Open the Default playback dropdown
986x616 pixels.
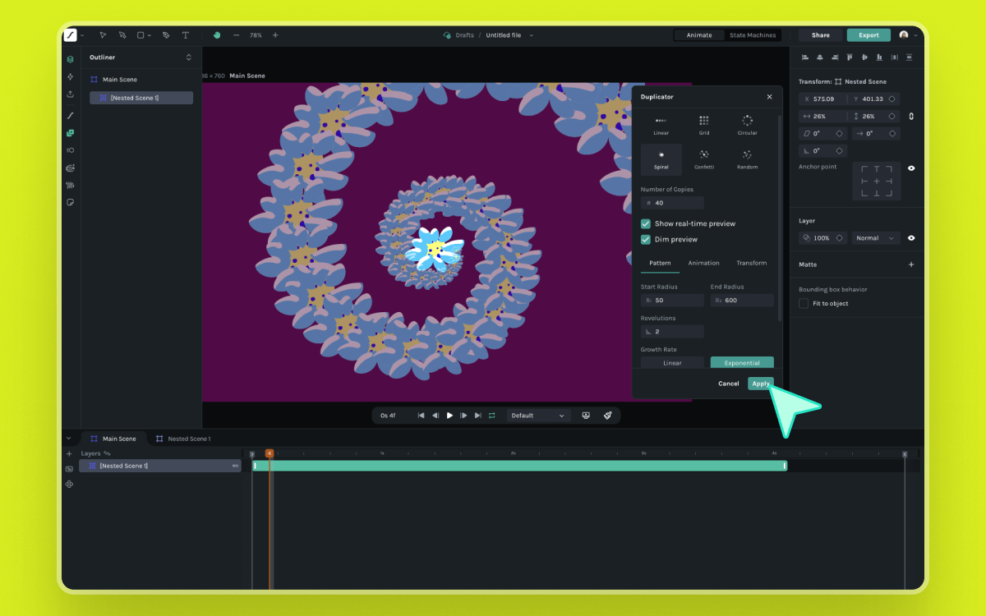tap(538, 416)
